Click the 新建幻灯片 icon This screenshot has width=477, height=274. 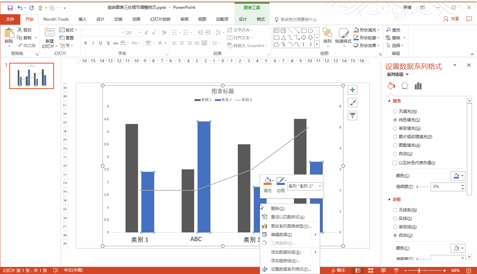[49, 33]
